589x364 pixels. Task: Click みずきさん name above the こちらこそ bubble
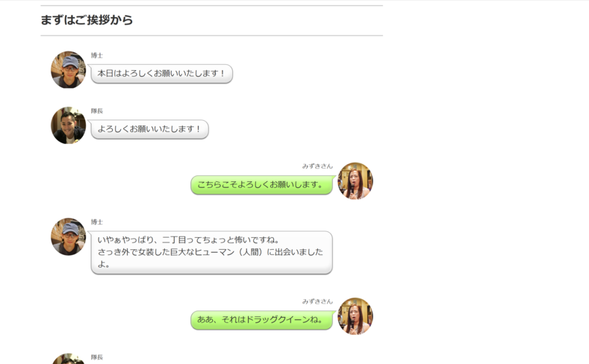click(317, 166)
